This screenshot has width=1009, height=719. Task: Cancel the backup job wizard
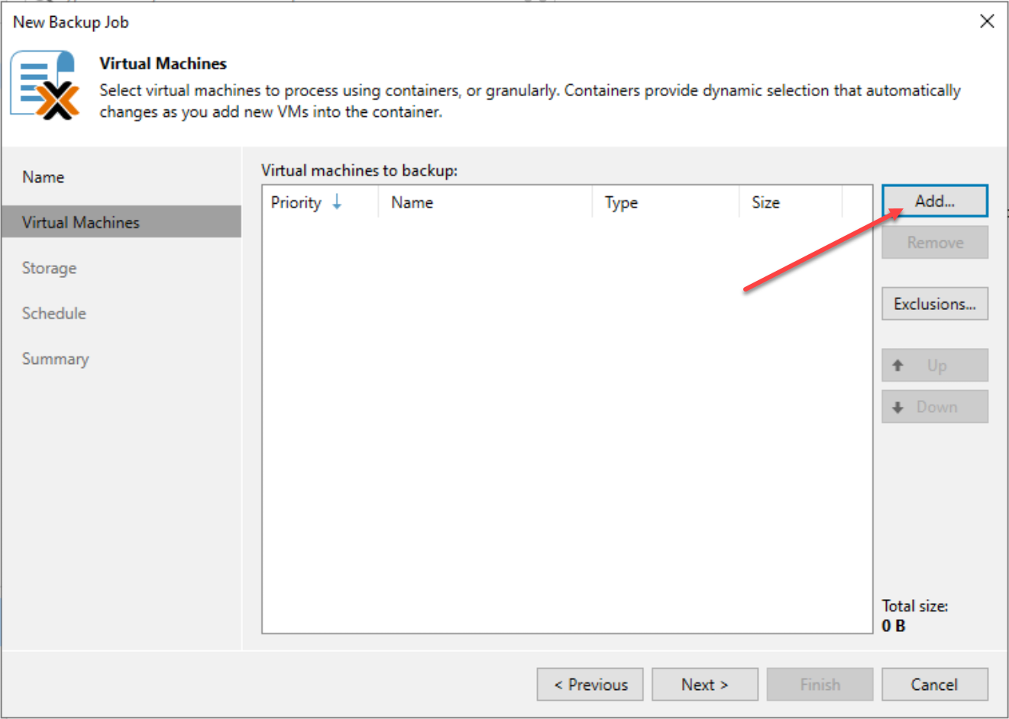point(934,684)
